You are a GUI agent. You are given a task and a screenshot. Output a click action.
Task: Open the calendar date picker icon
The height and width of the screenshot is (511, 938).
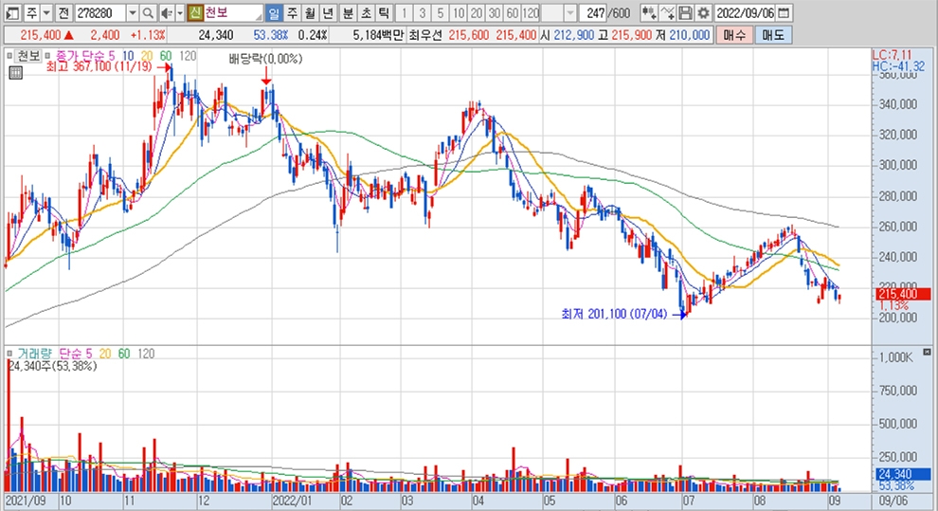click(784, 13)
